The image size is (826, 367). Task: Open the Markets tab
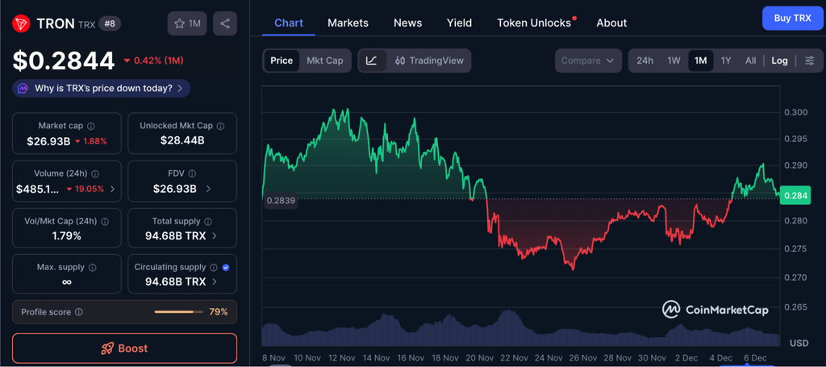348,23
